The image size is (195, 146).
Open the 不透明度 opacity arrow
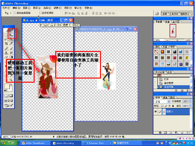[190, 101]
